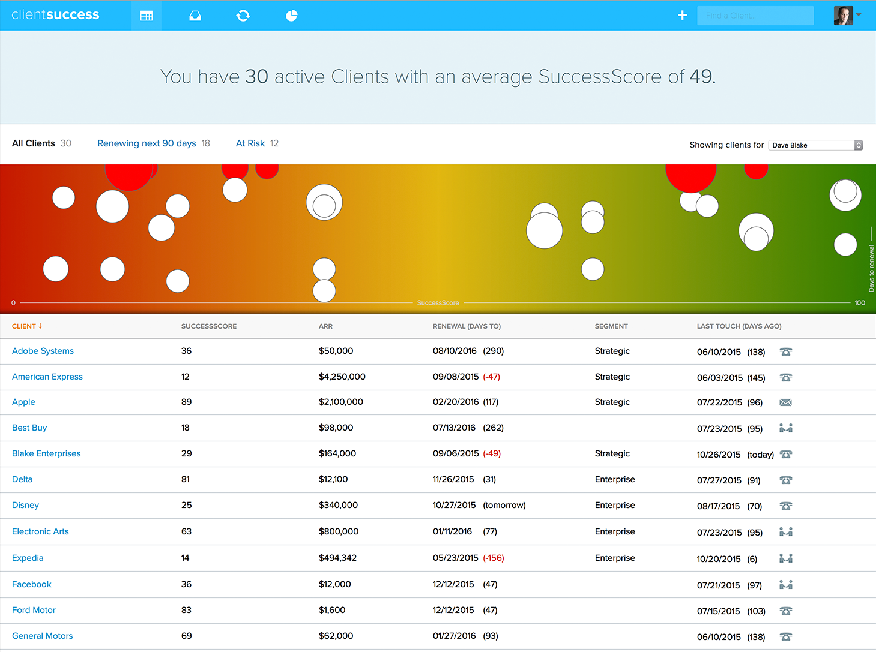This screenshot has width=876, height=652.
Task: Open the Ford Motor client link
Action: click(x=34, y=610)
